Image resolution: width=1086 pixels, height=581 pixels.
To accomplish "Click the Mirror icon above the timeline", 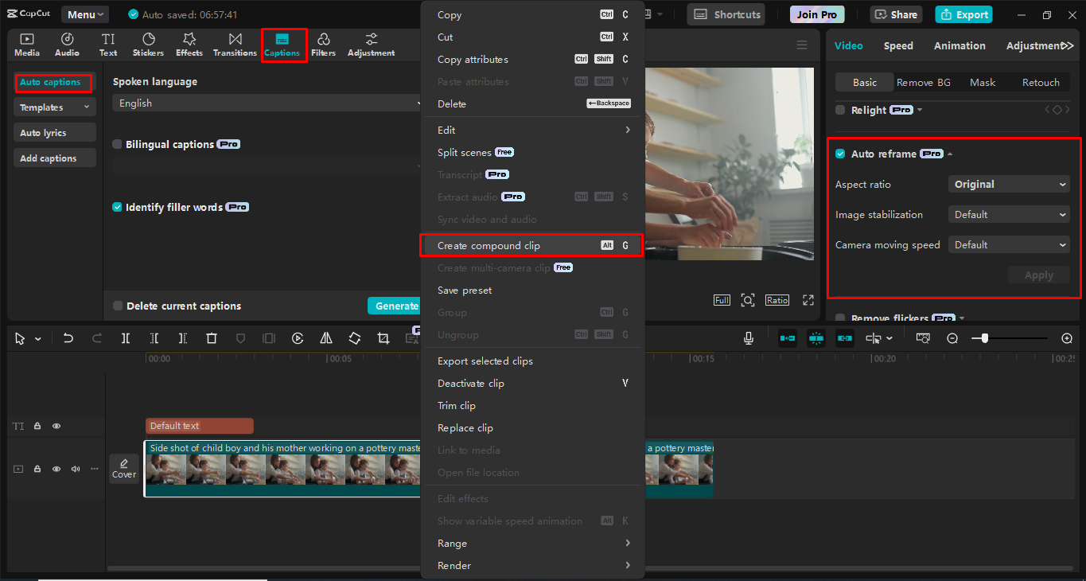I will pos(325,337).
